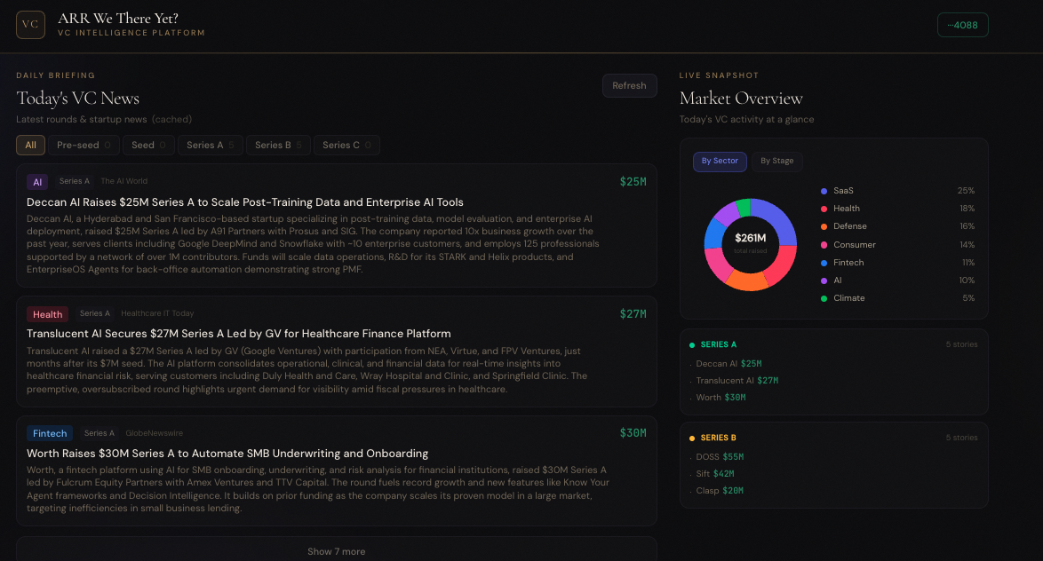Screen dimensions: 1043x561
Task: Click the AI category badge on Deccan AI story
Action: click(36, 181)
